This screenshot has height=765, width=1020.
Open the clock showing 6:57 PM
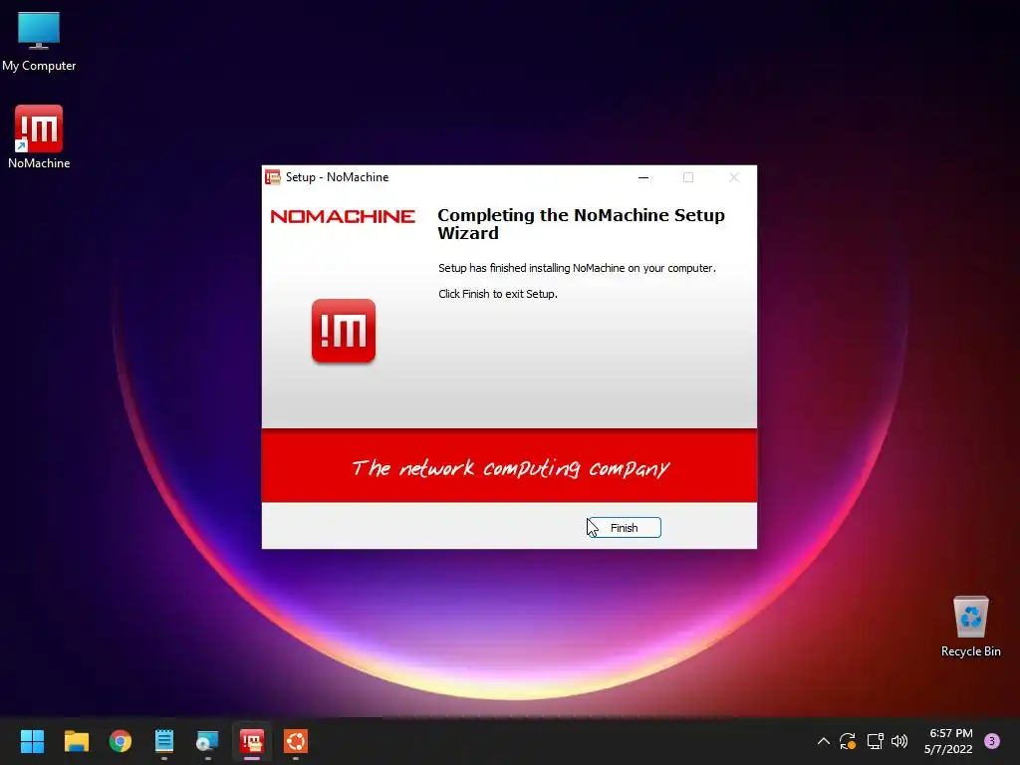[949, 741]
